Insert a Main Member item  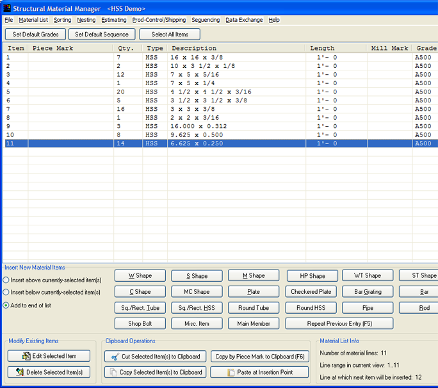coord(254,323)
